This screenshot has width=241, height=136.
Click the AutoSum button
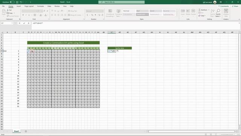[x=203, y=10]
